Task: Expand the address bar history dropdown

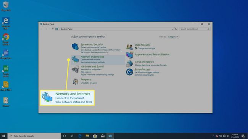Action: click(172, 29)
